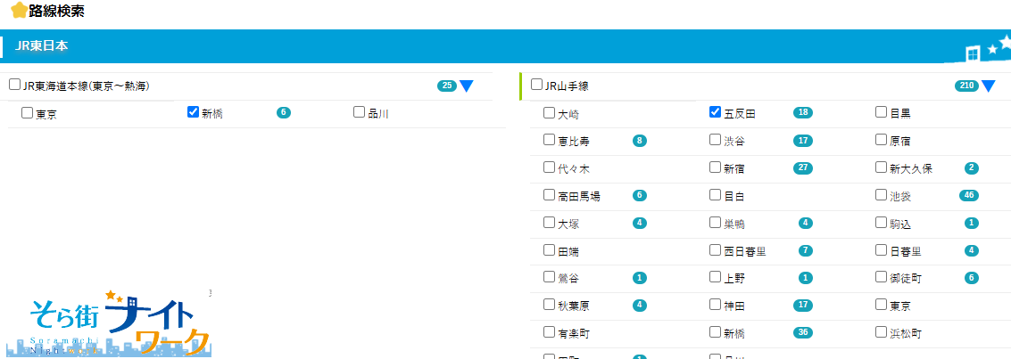Viewport: 1011px width, 359px height.
Task: Click the 36 badge next to 新橋
Action: pyautogui.click(x=803, y=333)
